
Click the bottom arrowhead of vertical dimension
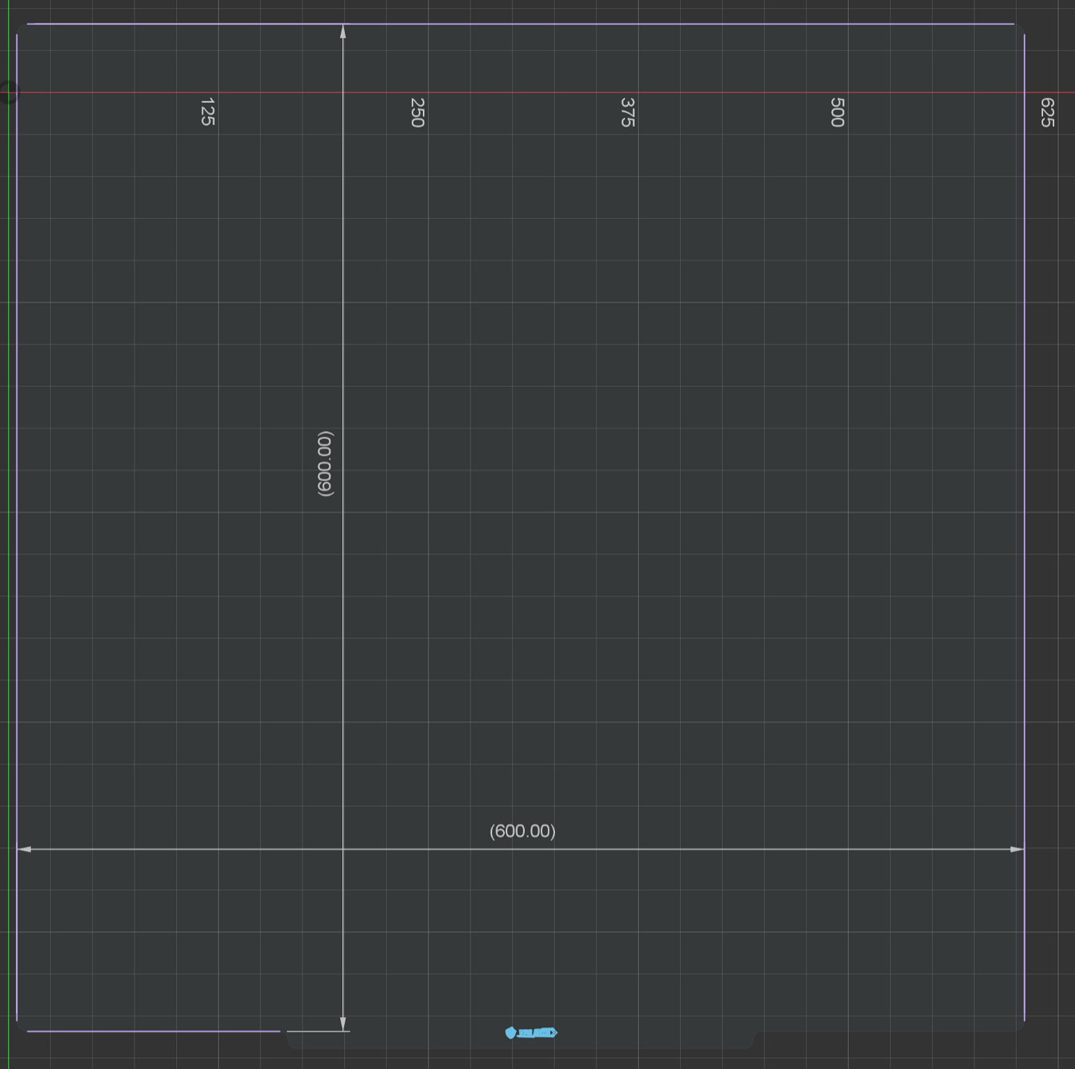coord(343,1024)
